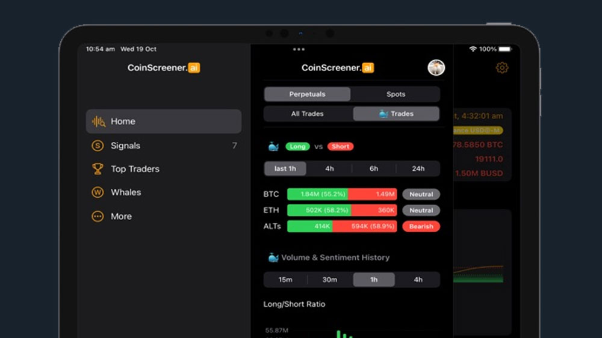Select the 30m history interval

329,280
